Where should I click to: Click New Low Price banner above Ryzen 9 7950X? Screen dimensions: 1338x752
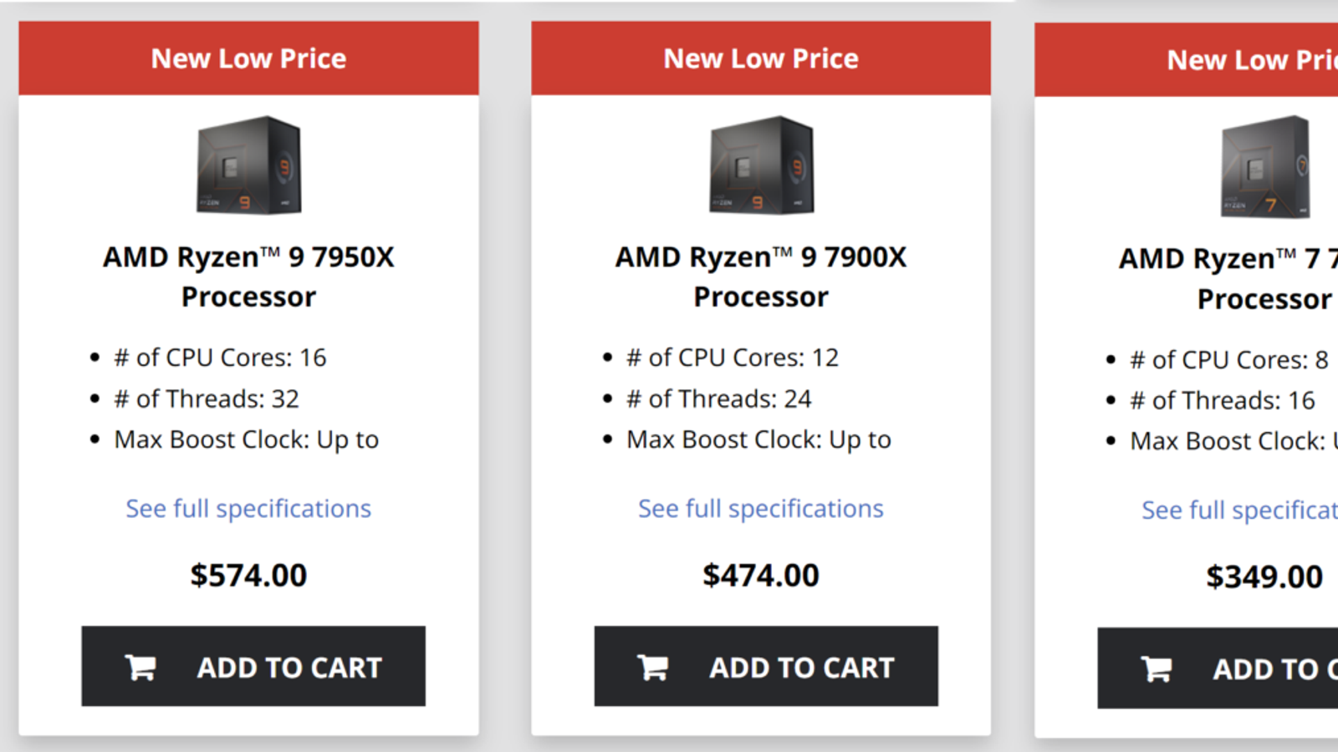coord(248,58)
